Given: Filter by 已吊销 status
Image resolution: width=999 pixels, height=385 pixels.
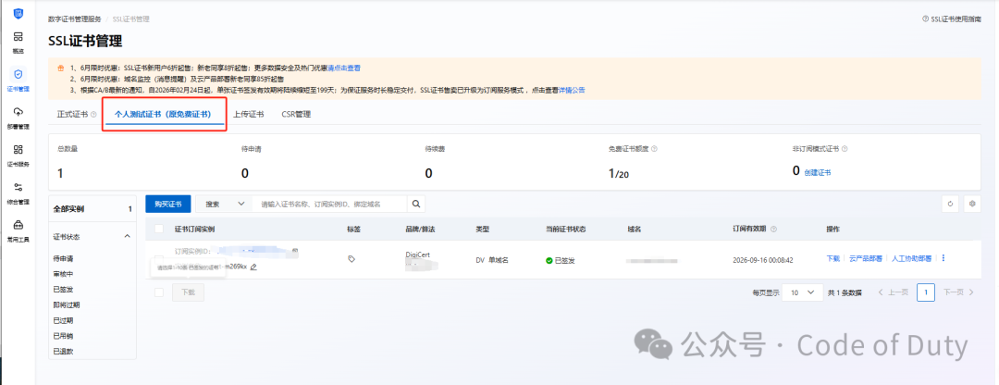Looking at the screenshot, I should [63, 336].
